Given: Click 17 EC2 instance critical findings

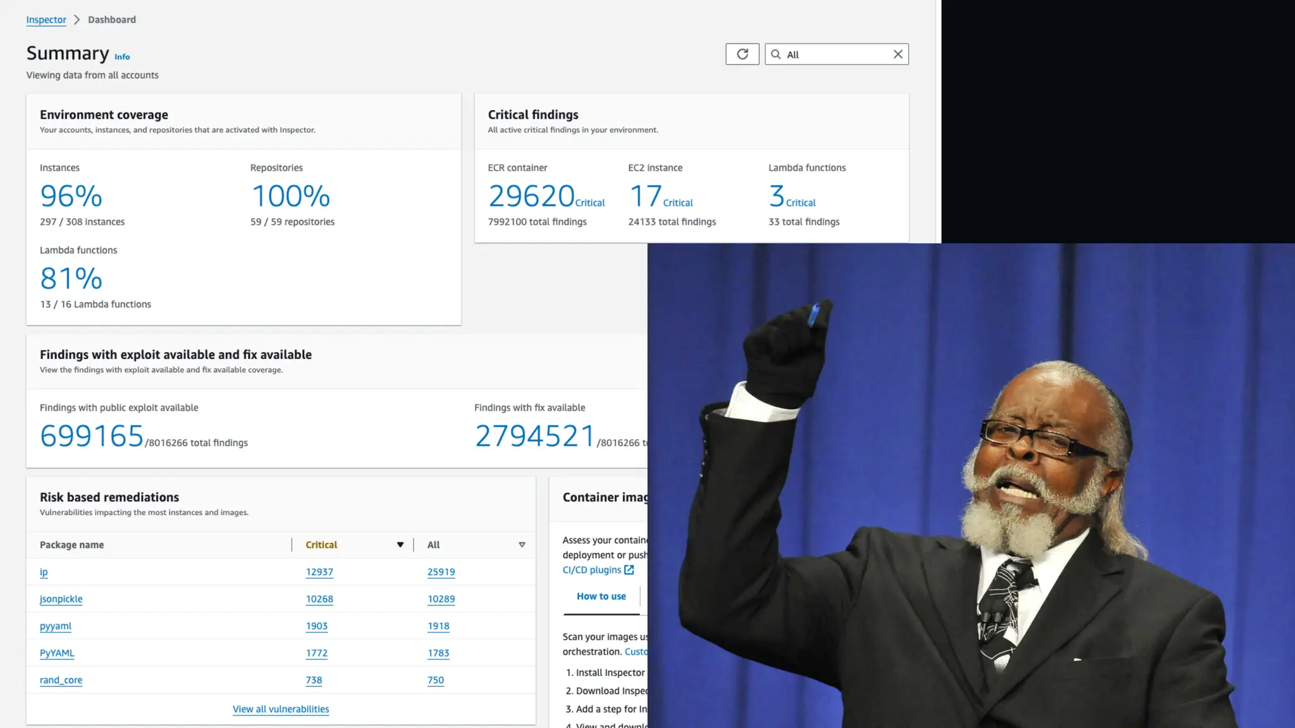Looking at the screenshot, I should (646, 197).
